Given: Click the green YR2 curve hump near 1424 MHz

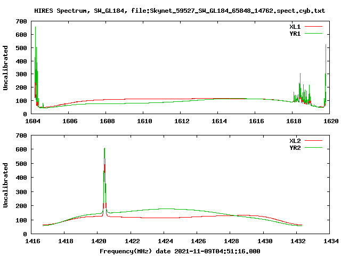Looking at the screenshot, I should [166, 209].
